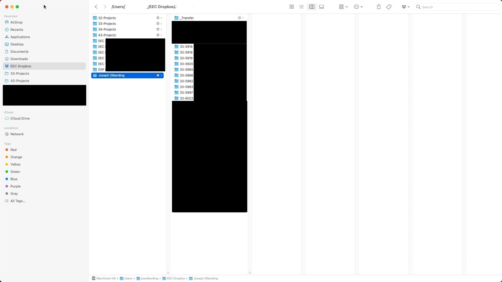Click Joseph Olberding in the path bar
The height and width of the screenshot is (282, 502).
click(x=203, y=278)
